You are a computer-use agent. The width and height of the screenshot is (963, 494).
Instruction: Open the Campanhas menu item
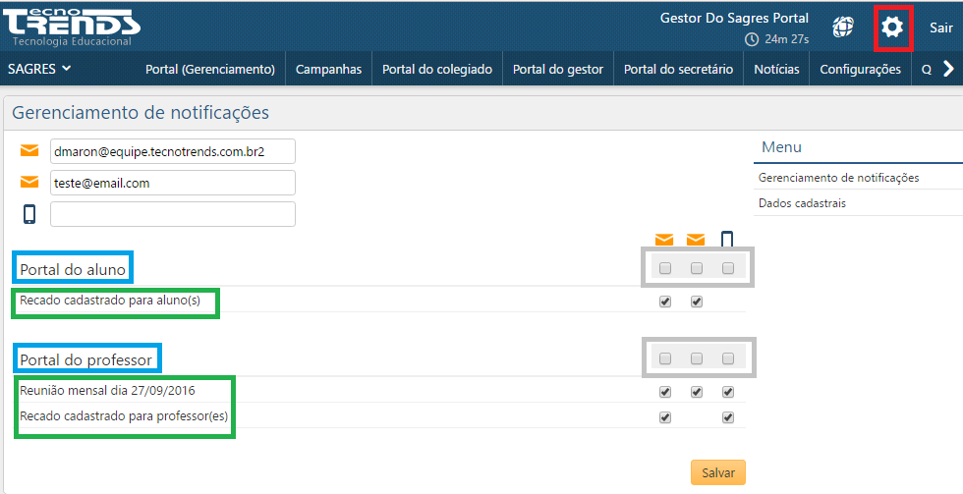(x=328, y=69)
